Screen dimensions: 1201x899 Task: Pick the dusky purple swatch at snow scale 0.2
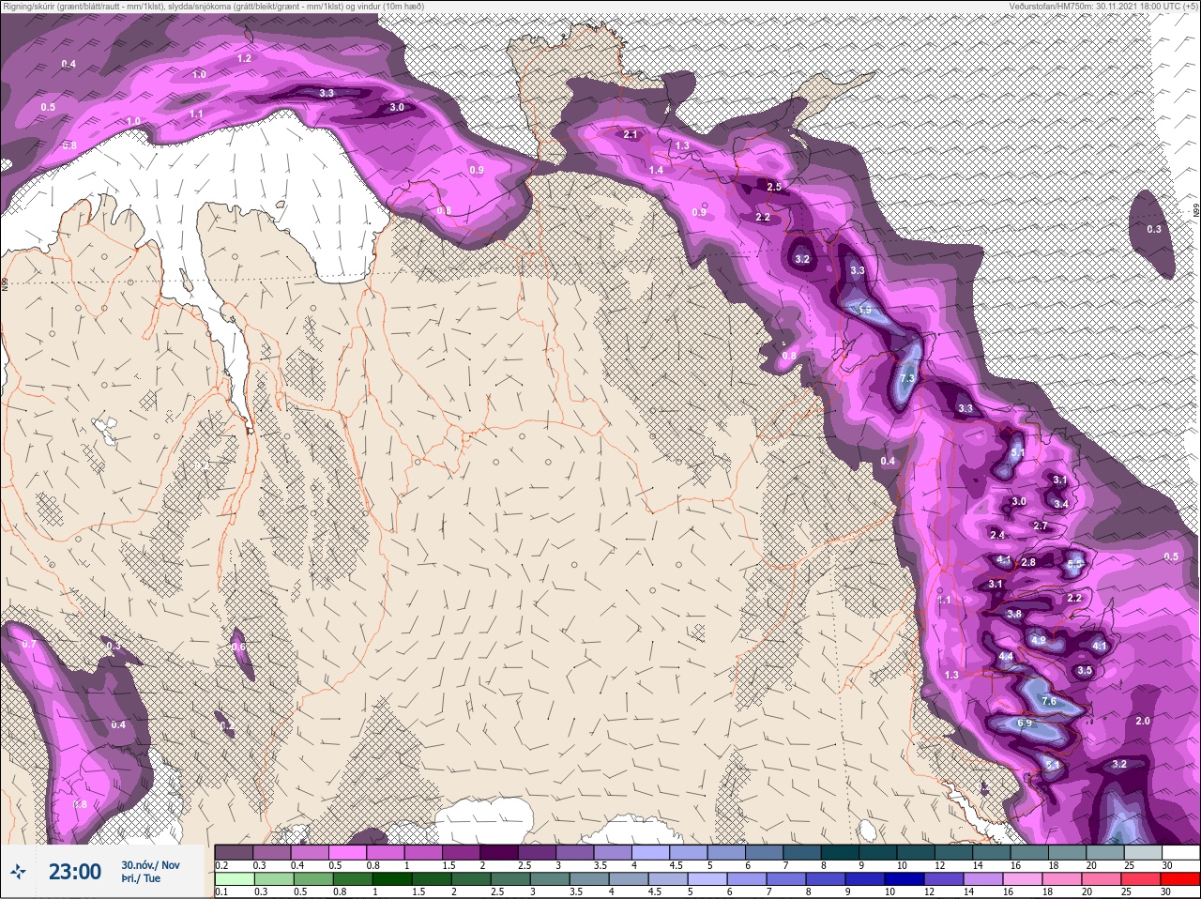point(235,853)
